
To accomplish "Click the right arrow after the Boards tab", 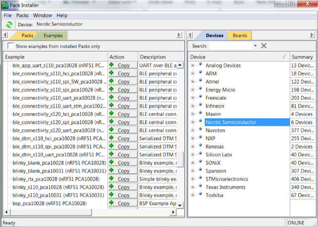I will [312, 35].
